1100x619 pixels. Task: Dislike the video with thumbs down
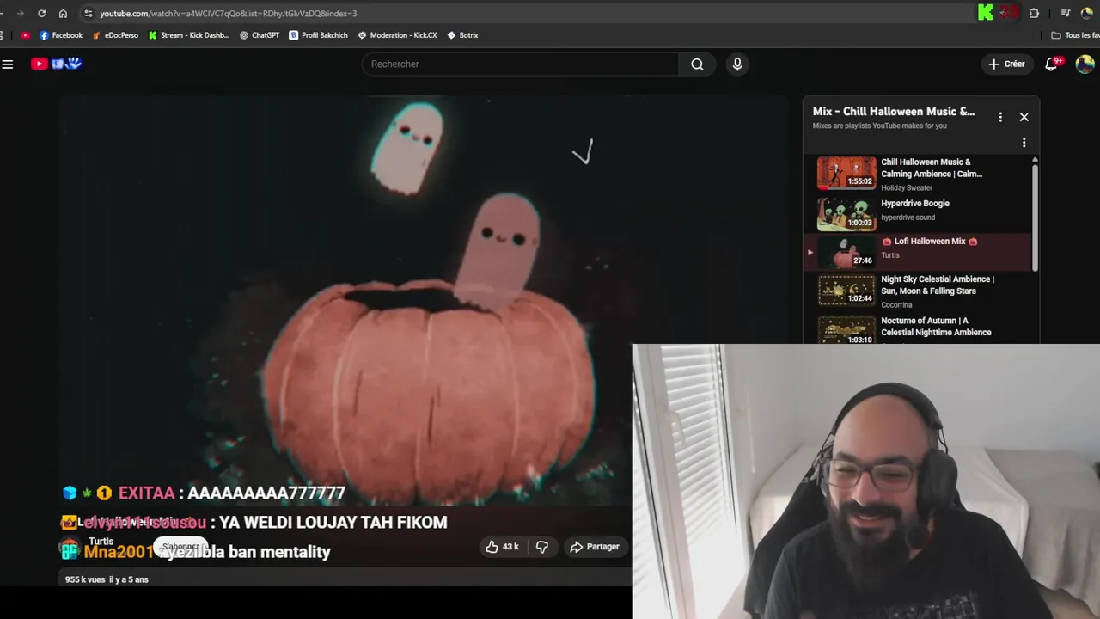(x=542, y=547)
